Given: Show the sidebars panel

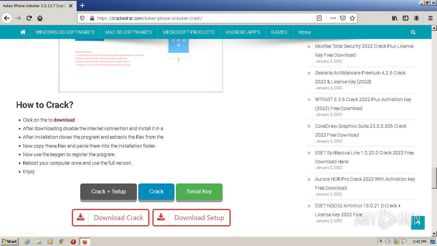Looking at the screenshot, I should [406, 18].
